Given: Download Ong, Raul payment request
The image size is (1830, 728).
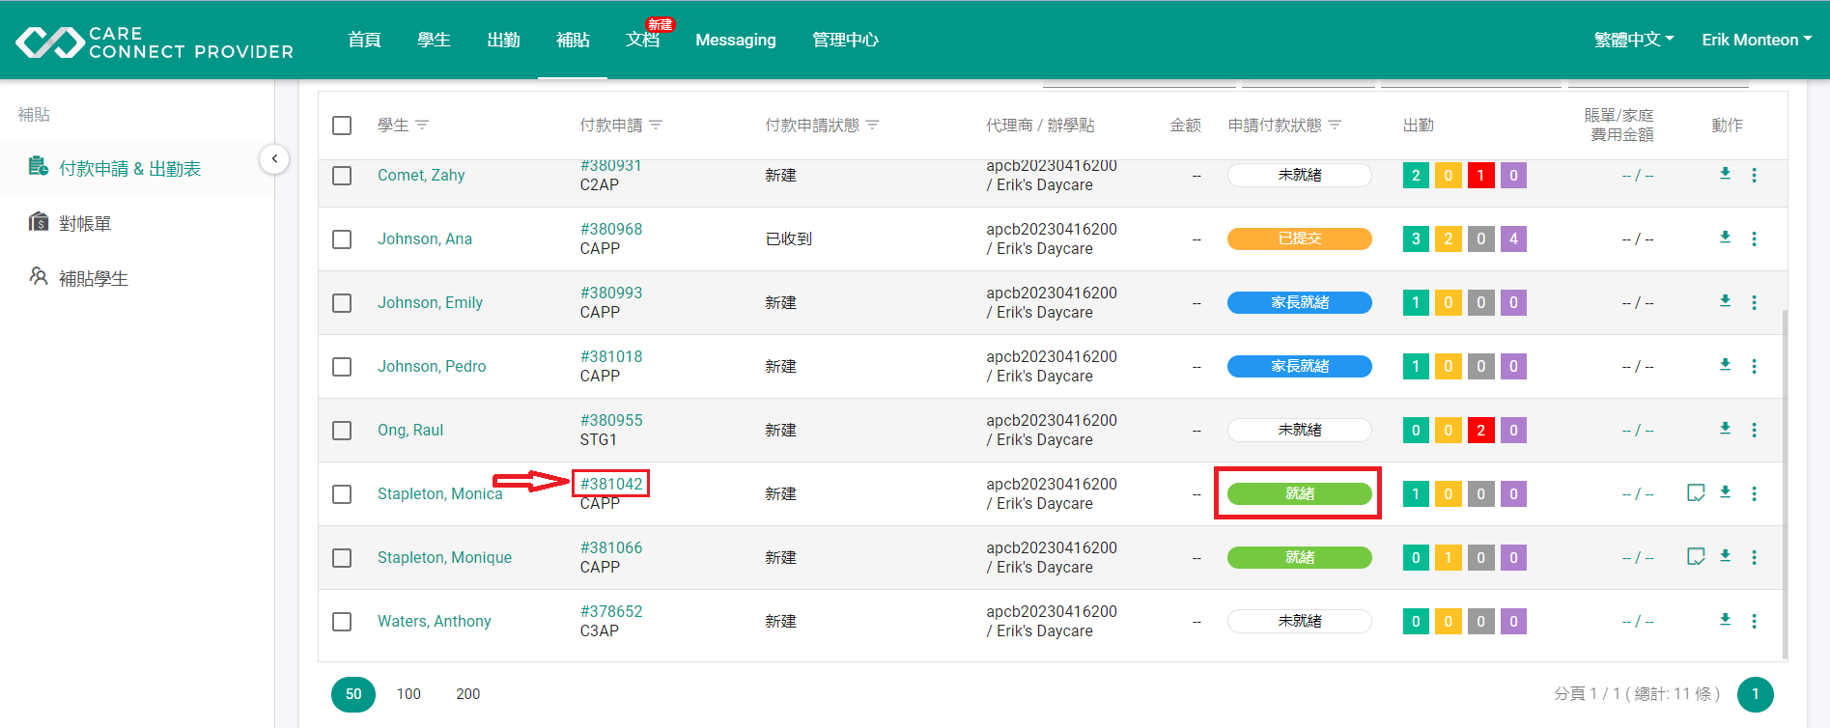Looking at the screenshot, I should (1725, 429).
